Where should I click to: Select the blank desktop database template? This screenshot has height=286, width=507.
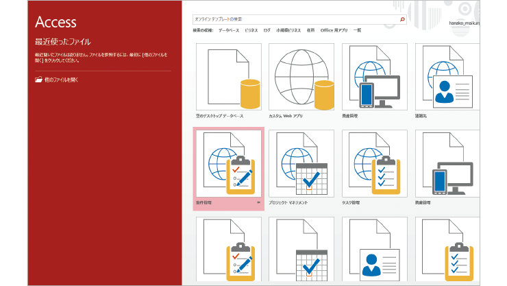[x=229, y=77]
